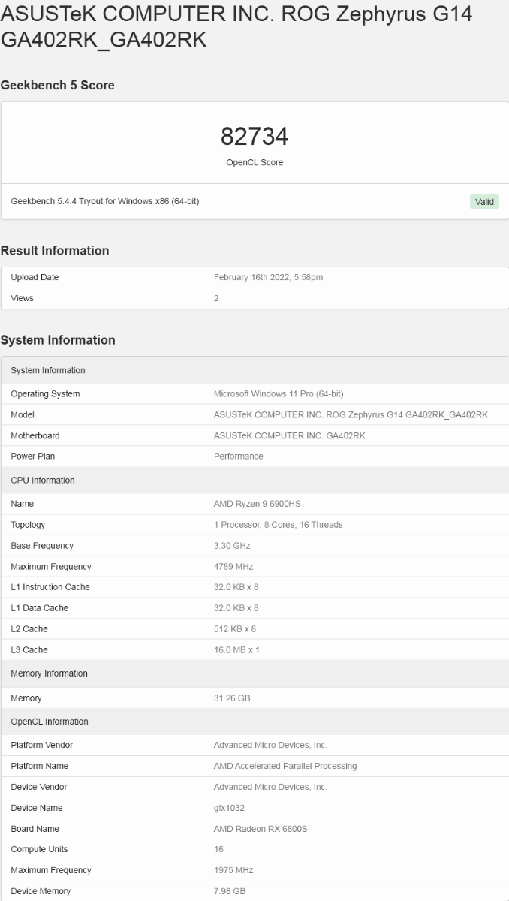
Task: Click the upload date February 16th 2022
Action: (268, 277)
